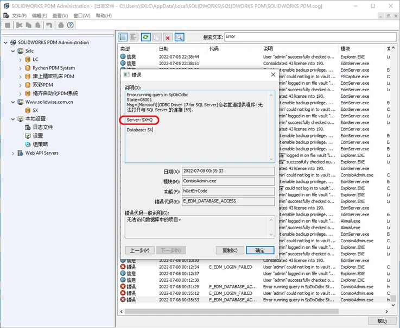Click the 搜索文本 search field
Screen dimensions: 400x328
click(310, 36)
